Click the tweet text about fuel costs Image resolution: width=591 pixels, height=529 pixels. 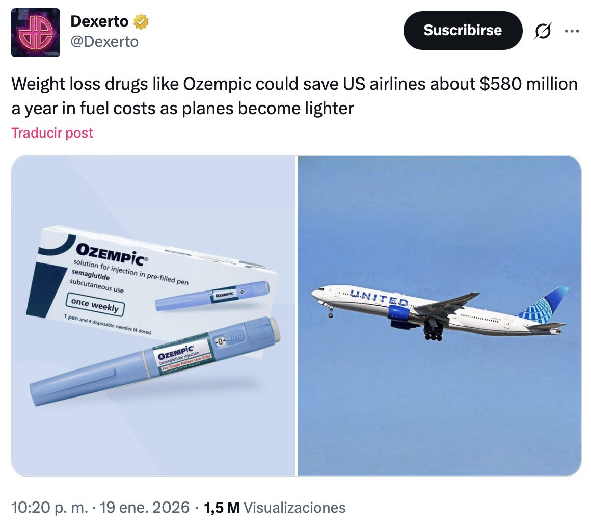coord(294,96)
